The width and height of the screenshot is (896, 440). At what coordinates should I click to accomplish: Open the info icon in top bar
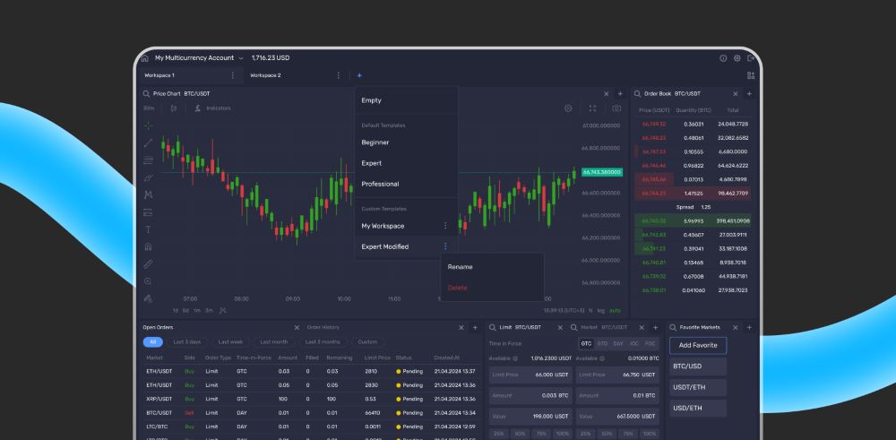(723, 58)
